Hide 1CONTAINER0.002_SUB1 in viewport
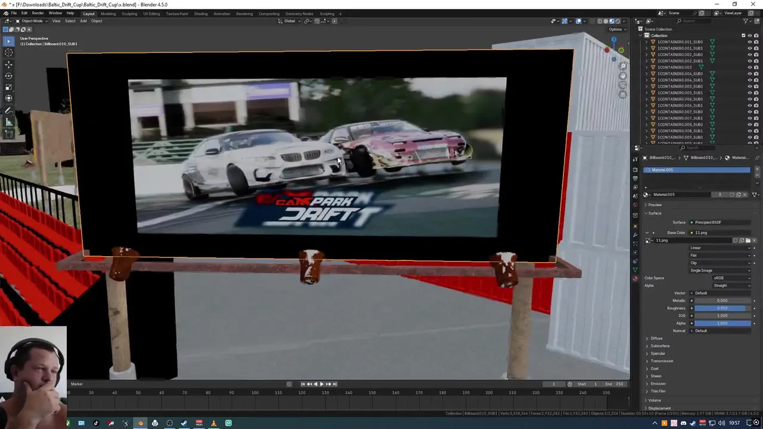 (750, 61)
